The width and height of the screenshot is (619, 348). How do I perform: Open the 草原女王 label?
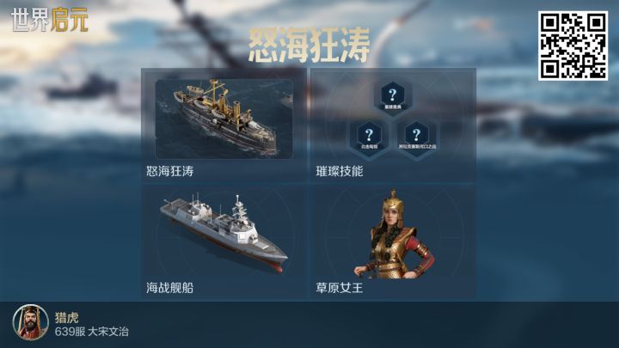click(x=339, y=288)
